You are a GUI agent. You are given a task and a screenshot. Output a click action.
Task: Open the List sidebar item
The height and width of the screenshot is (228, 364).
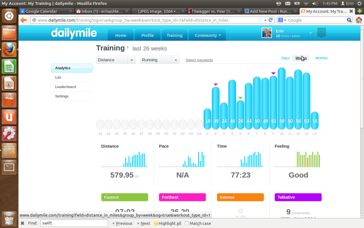point(71,77)
